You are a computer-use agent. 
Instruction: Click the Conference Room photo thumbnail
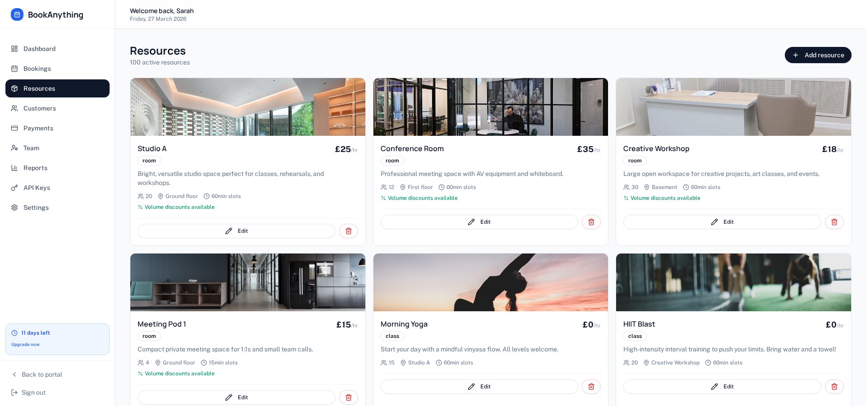coord(491,107)
